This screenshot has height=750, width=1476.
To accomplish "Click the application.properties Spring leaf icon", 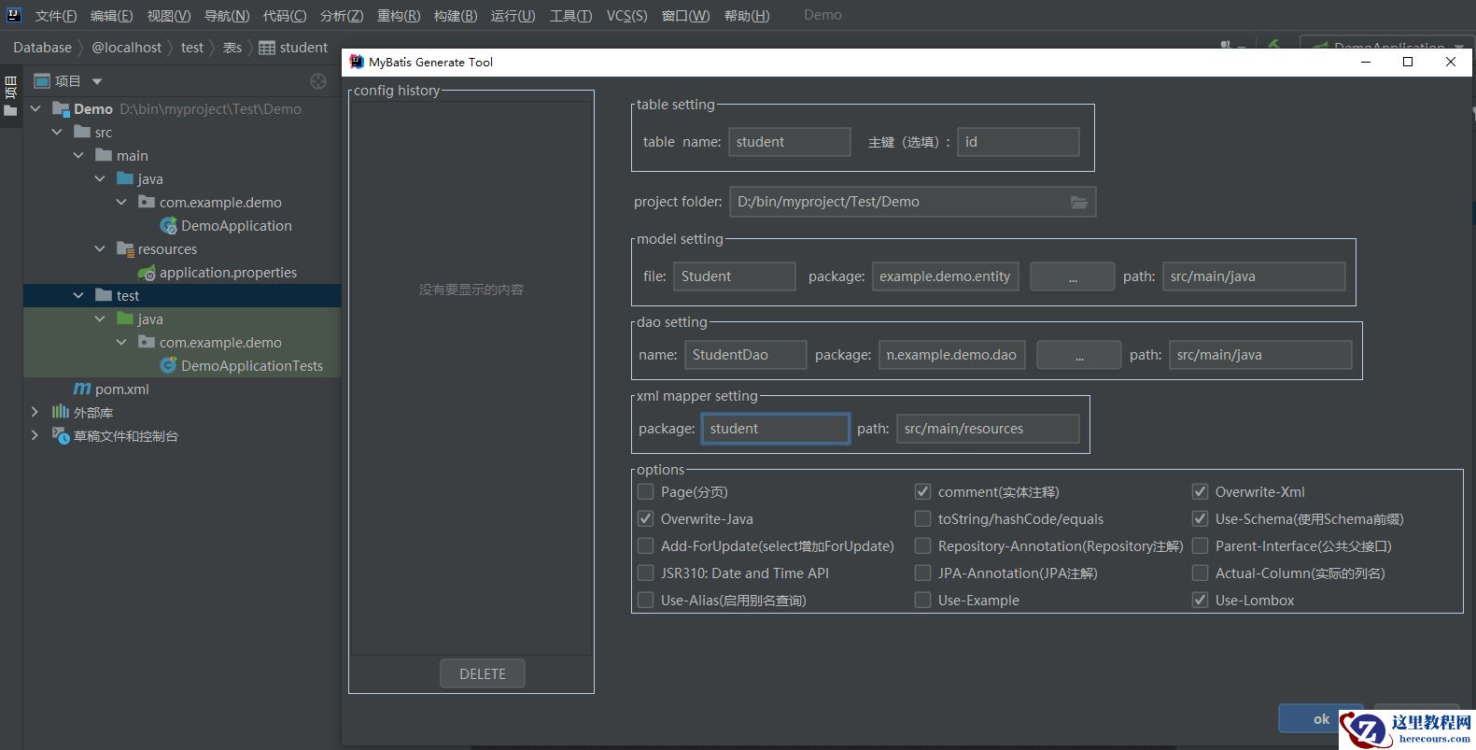I will (x=147, y=273).
